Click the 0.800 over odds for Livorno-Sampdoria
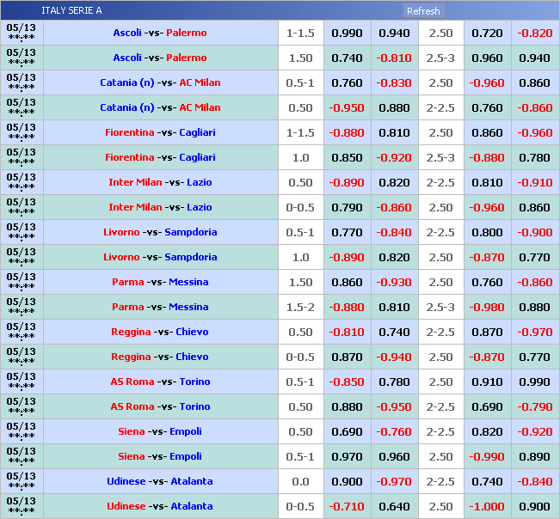 pos(488,232)
